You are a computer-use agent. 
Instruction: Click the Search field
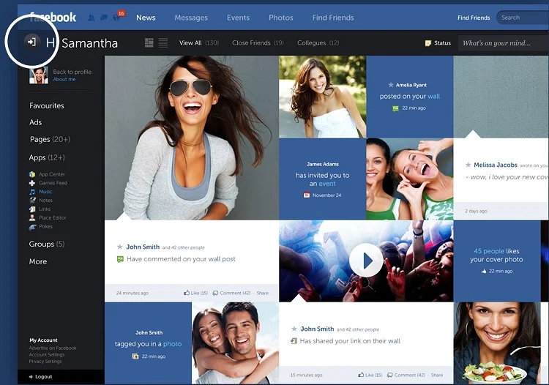coord(523,18)
